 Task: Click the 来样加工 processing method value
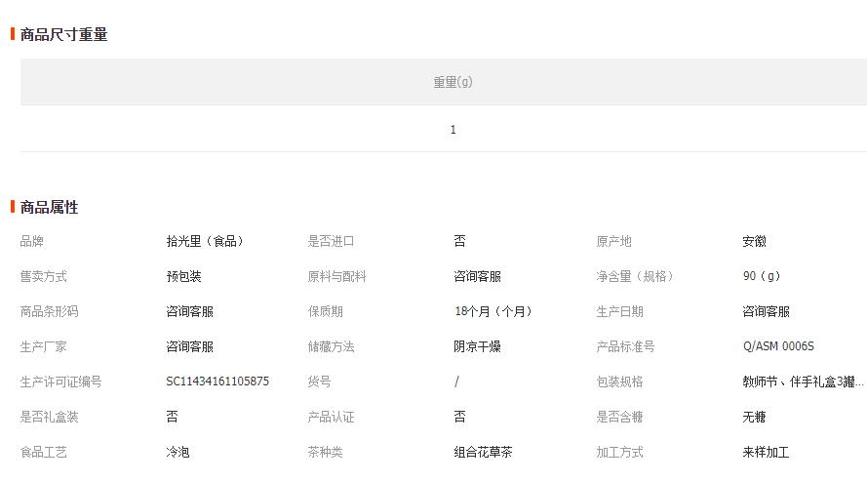click(766, 452)
